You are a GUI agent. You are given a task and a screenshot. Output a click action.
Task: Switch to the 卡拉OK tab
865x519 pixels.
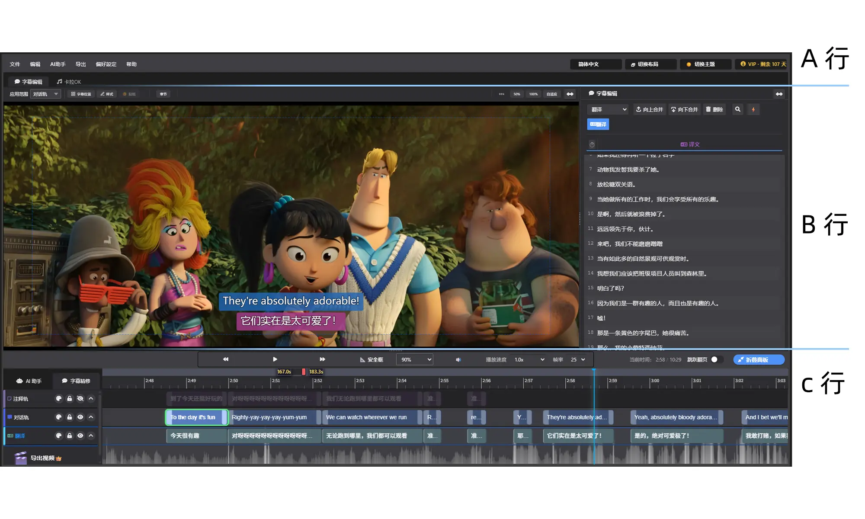(69, 82)
